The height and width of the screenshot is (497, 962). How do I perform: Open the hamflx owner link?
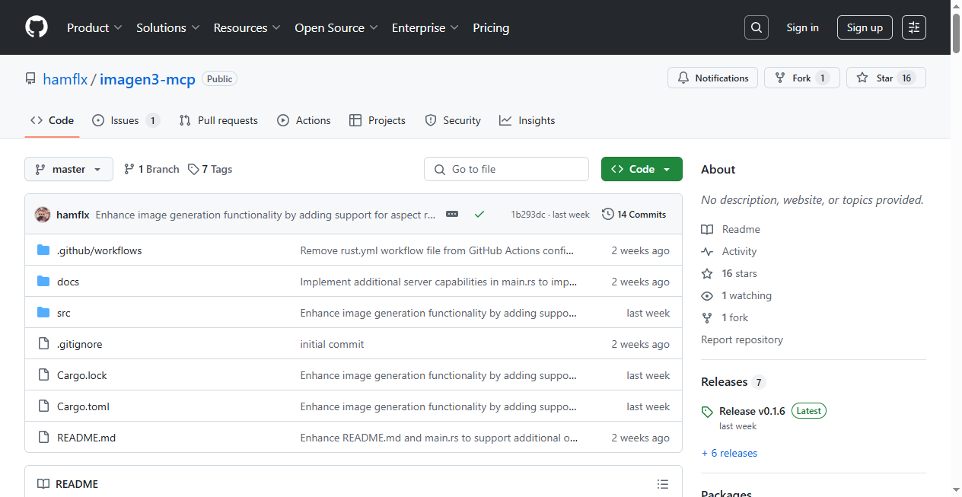(65, 78)
